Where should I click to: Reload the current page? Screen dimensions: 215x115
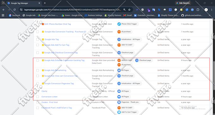(15, 10)
